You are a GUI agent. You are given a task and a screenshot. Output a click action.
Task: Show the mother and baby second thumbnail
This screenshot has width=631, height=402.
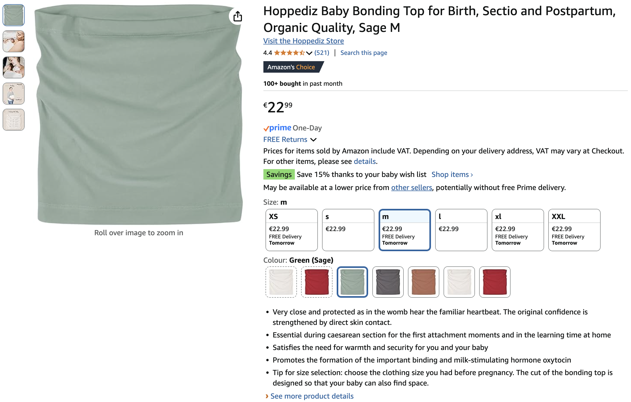14,41
